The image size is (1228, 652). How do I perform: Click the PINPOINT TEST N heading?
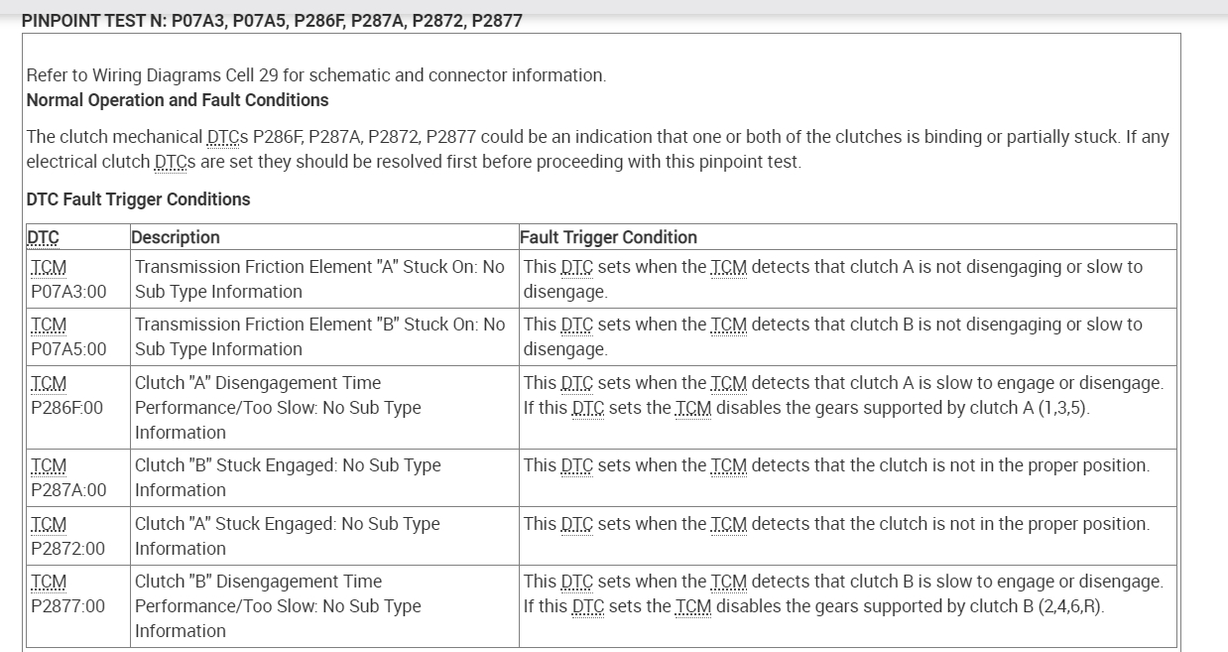click(x=271, y=20)
